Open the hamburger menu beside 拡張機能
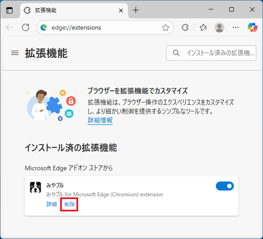Screen dimensions: 263x239 click(15, 53)
